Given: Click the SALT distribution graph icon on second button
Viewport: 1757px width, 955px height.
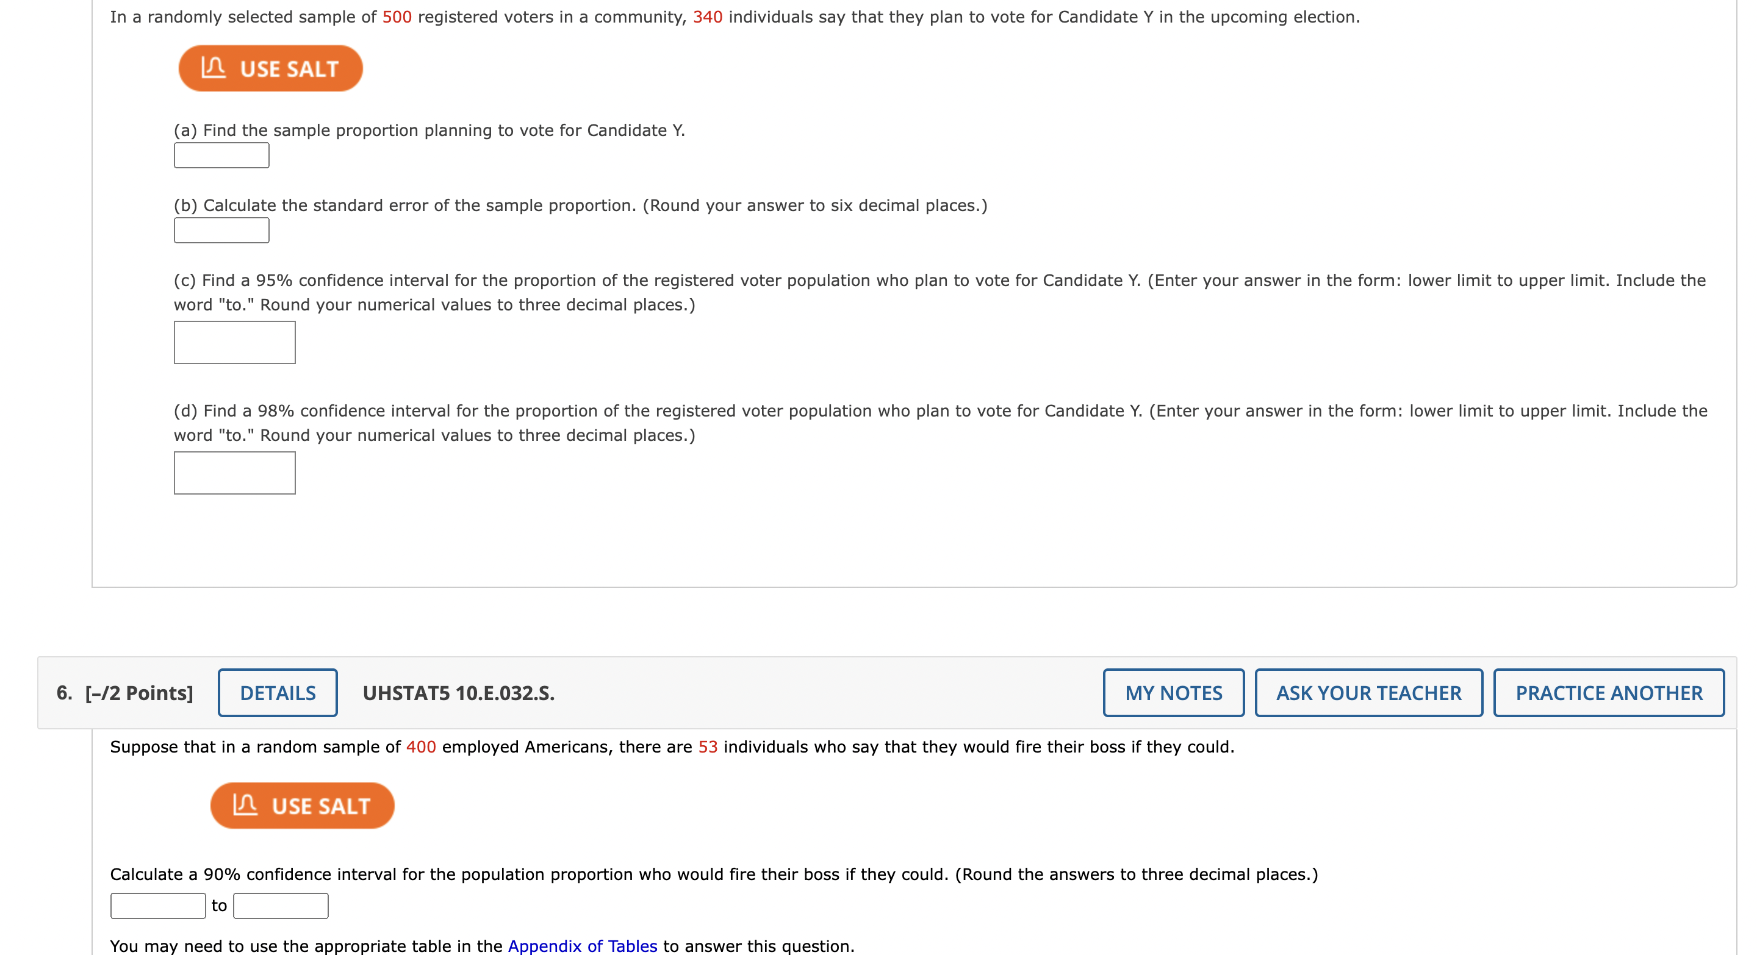Looking at the screenshot, I should (245, 805).
